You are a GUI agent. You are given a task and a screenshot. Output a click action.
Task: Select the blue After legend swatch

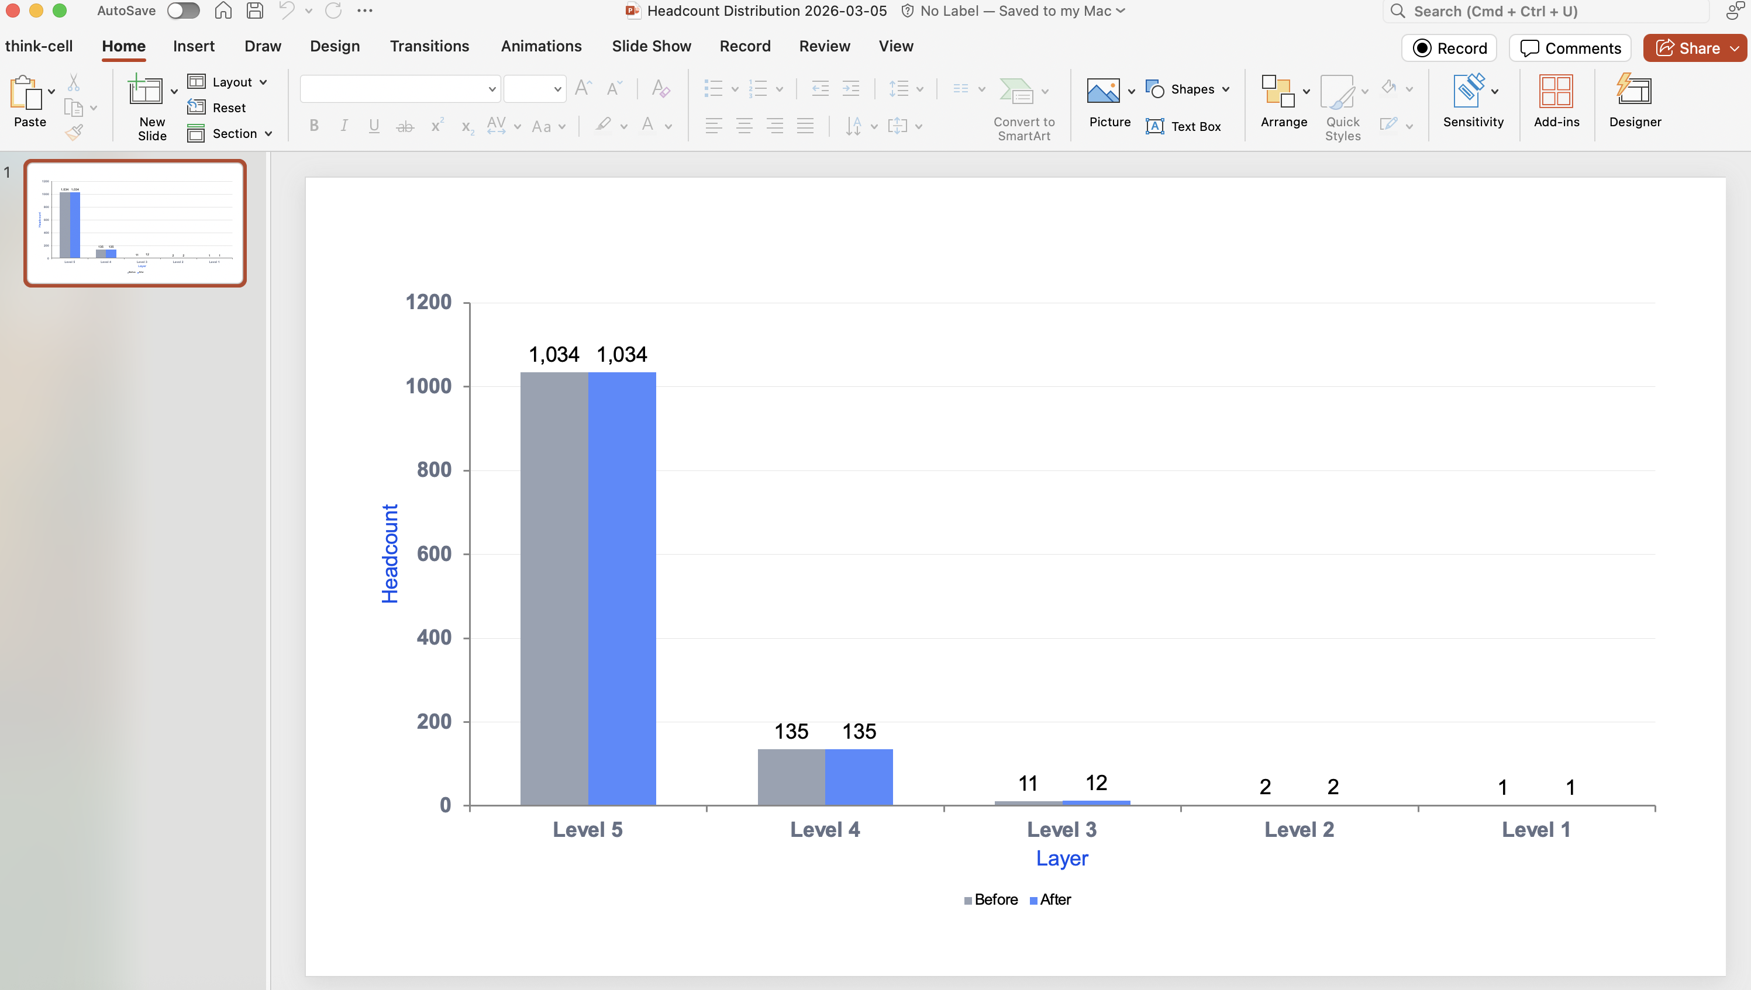pos(1033,900)
